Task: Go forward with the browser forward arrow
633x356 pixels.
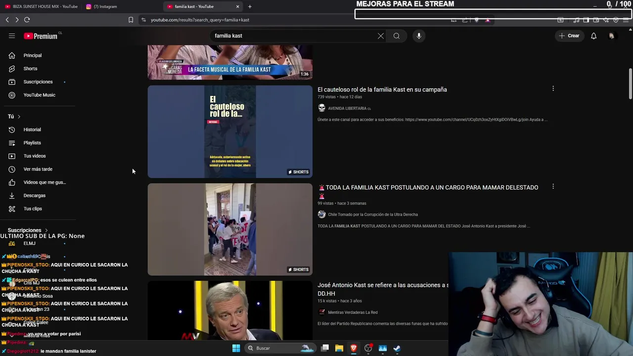Action: pyautogui.click(x=17, y=20)
